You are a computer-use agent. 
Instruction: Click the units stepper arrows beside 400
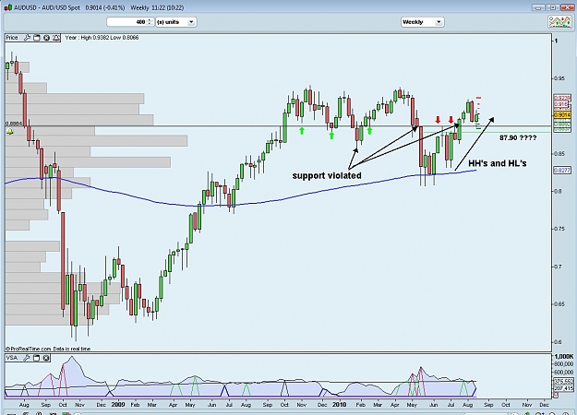point(150,22)
